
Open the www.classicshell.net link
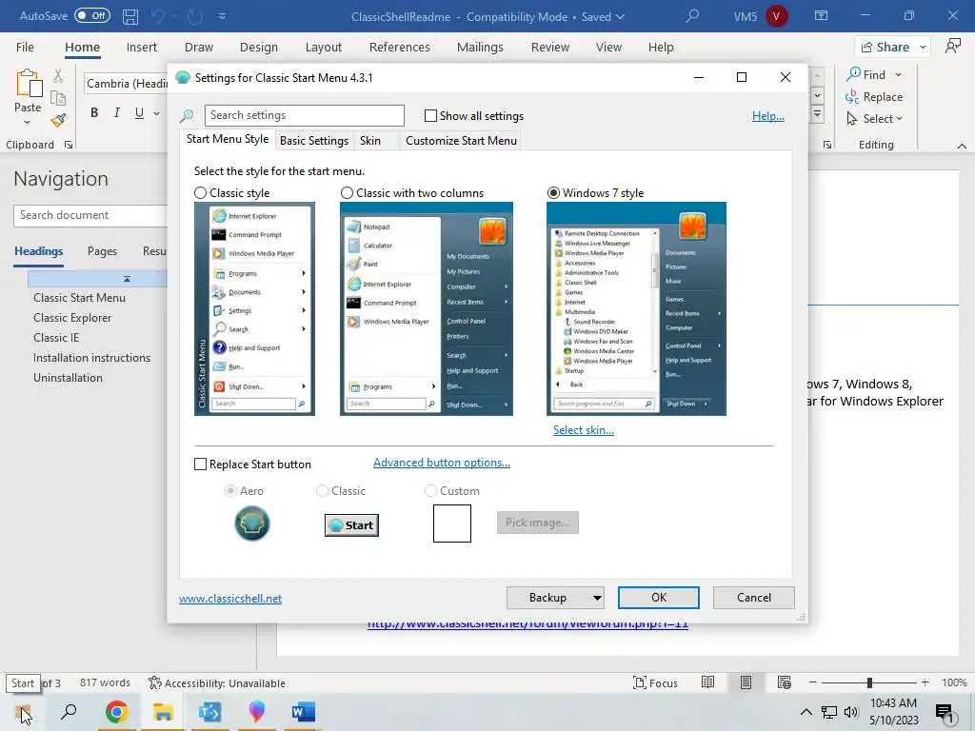(x=230, y=599)
